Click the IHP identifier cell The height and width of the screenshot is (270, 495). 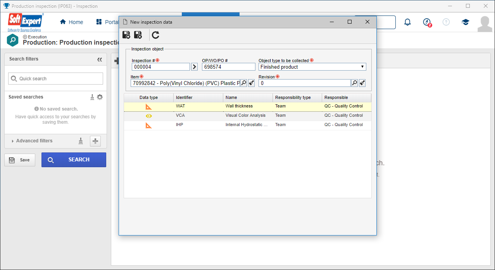click(x=179, y=125)
